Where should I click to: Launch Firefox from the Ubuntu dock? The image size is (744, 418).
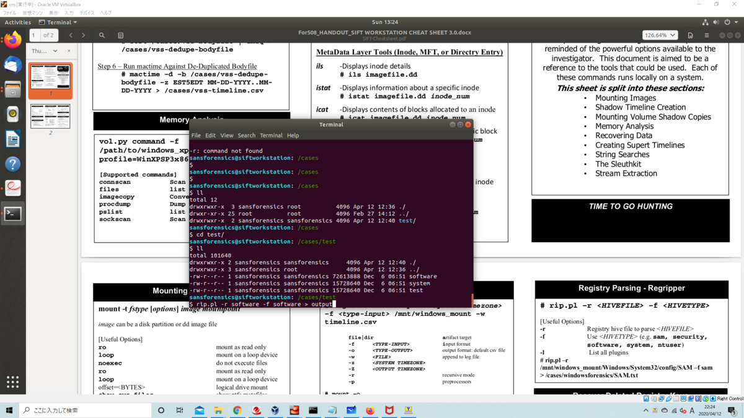[x=12, y=41]
